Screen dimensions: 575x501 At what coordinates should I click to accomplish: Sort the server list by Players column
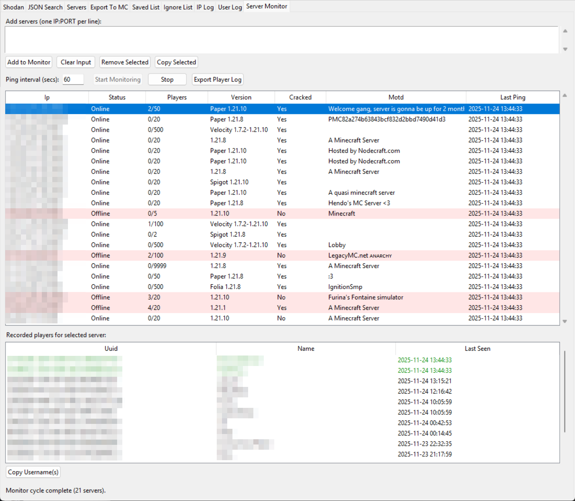[x=177, y=97]
